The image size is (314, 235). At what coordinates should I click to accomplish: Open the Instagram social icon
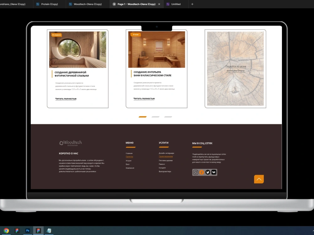(x=196, y=172)
